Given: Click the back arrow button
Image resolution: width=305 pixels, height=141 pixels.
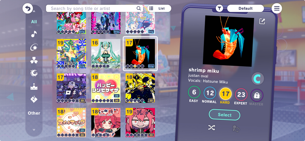Looking at the screenshot, I should pyautogui.click(x=28, y=9).
